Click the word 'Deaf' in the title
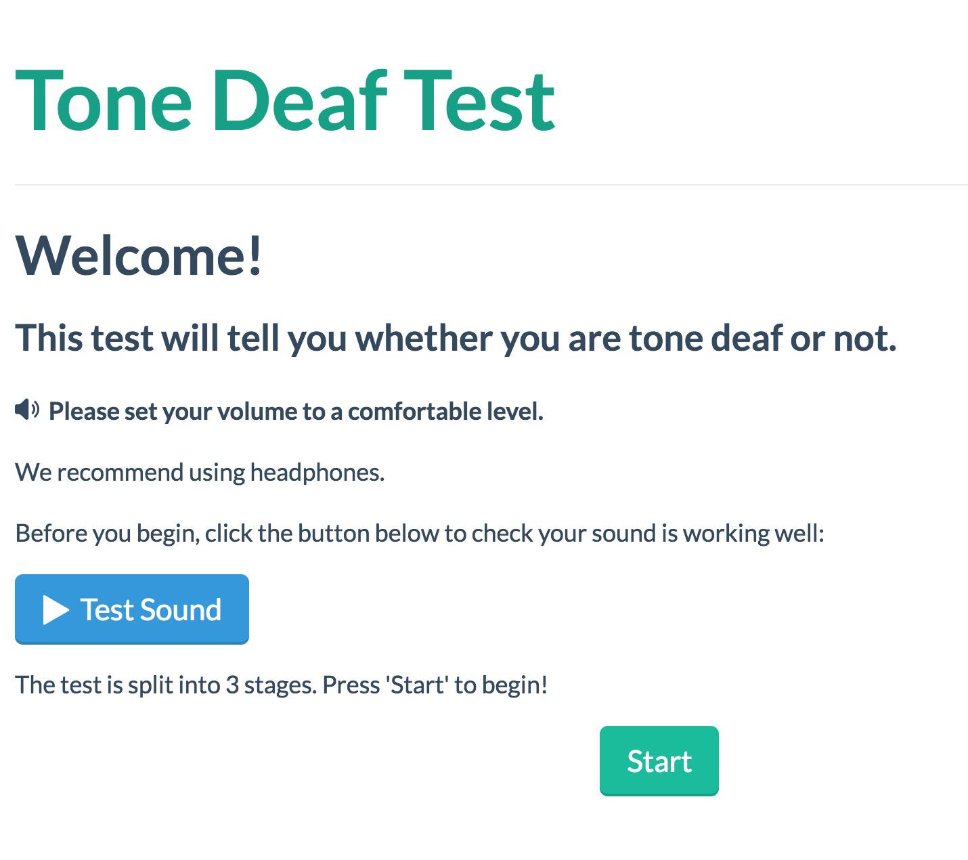Viewport: 968px width, 860px height. [300, 101]
